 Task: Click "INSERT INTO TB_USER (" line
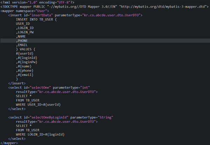pyautogui.click(x=36, y=20)
